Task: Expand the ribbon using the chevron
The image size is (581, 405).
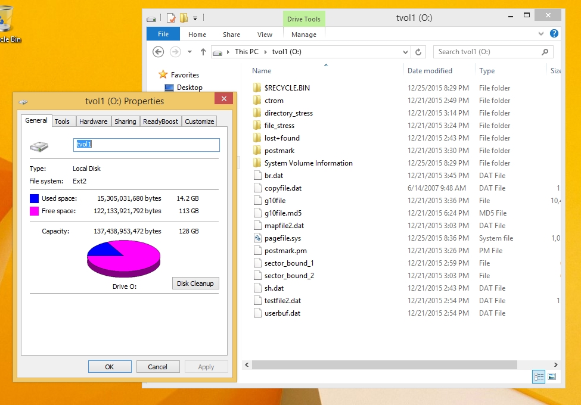Action: [541, 34]
